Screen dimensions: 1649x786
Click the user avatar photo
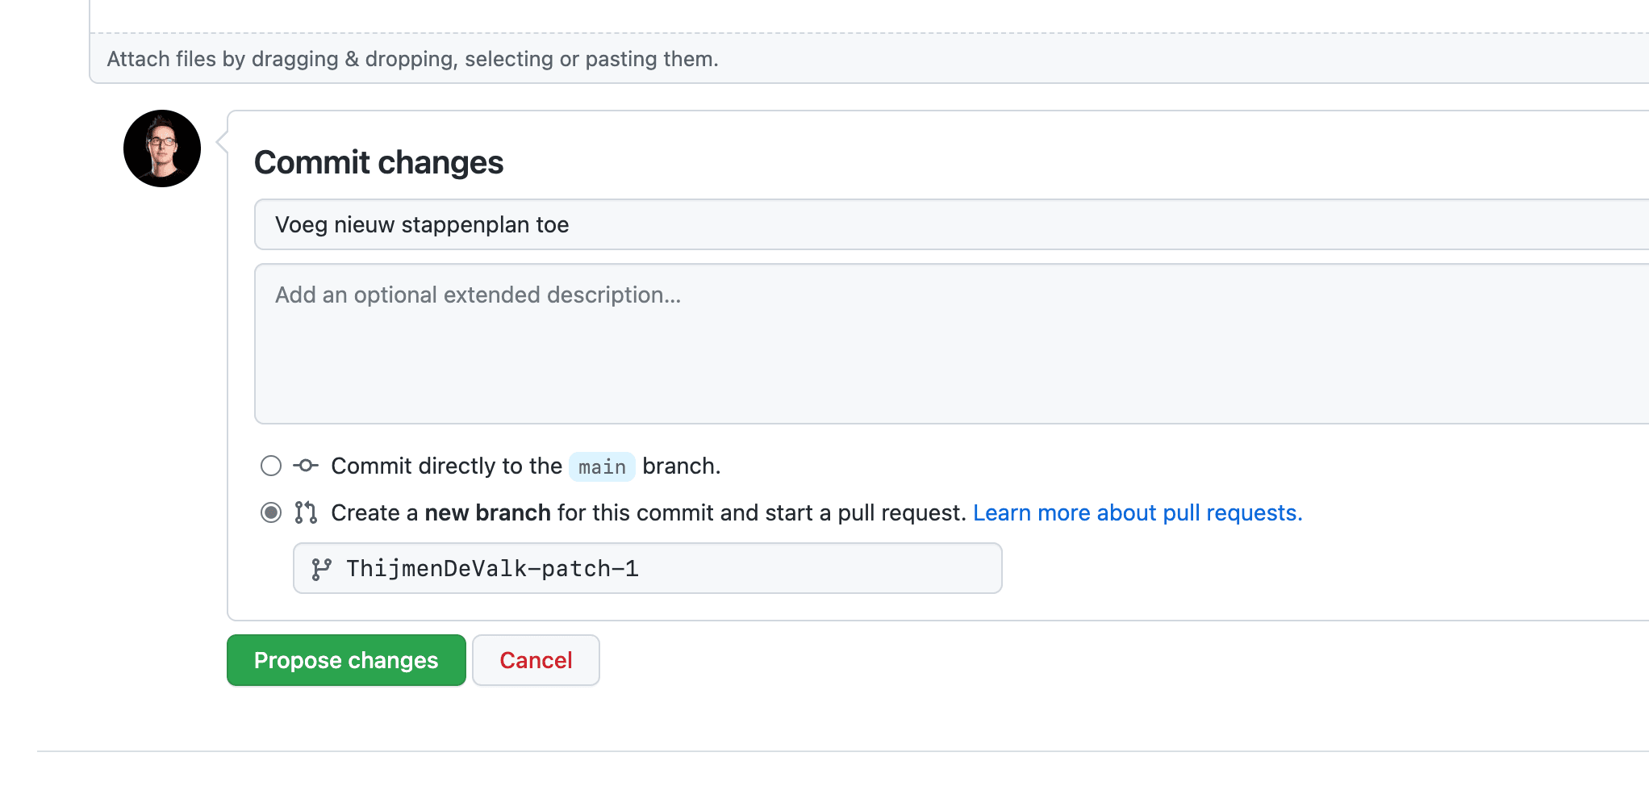pos(162,148)
